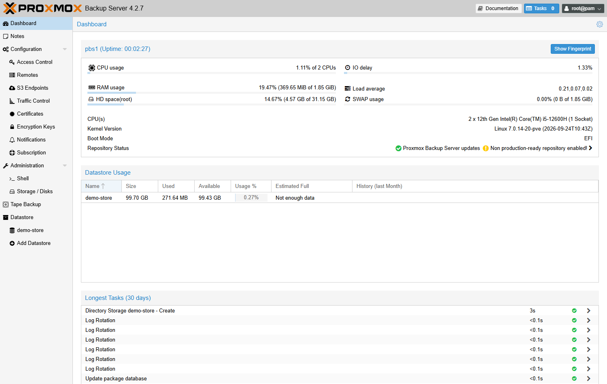607x384 pixels.
Task: Open details of Directory Storage demo-store Create task
Action: (x=589, y=311)
